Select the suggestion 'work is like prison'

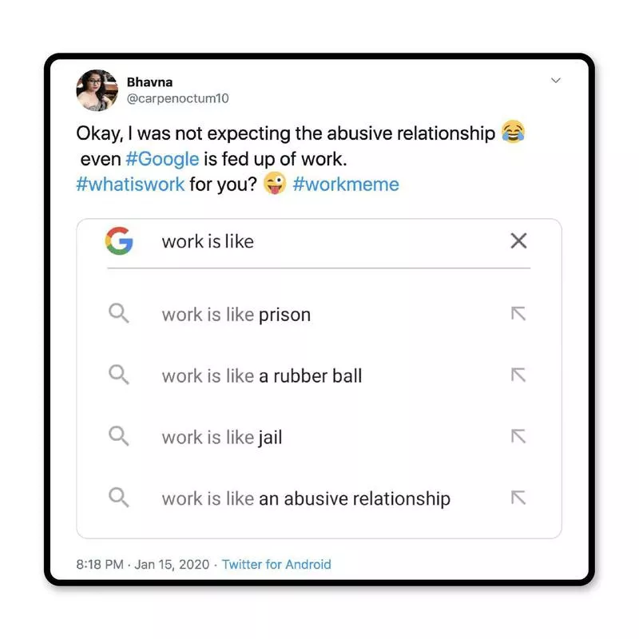click(x=236, y=314)
